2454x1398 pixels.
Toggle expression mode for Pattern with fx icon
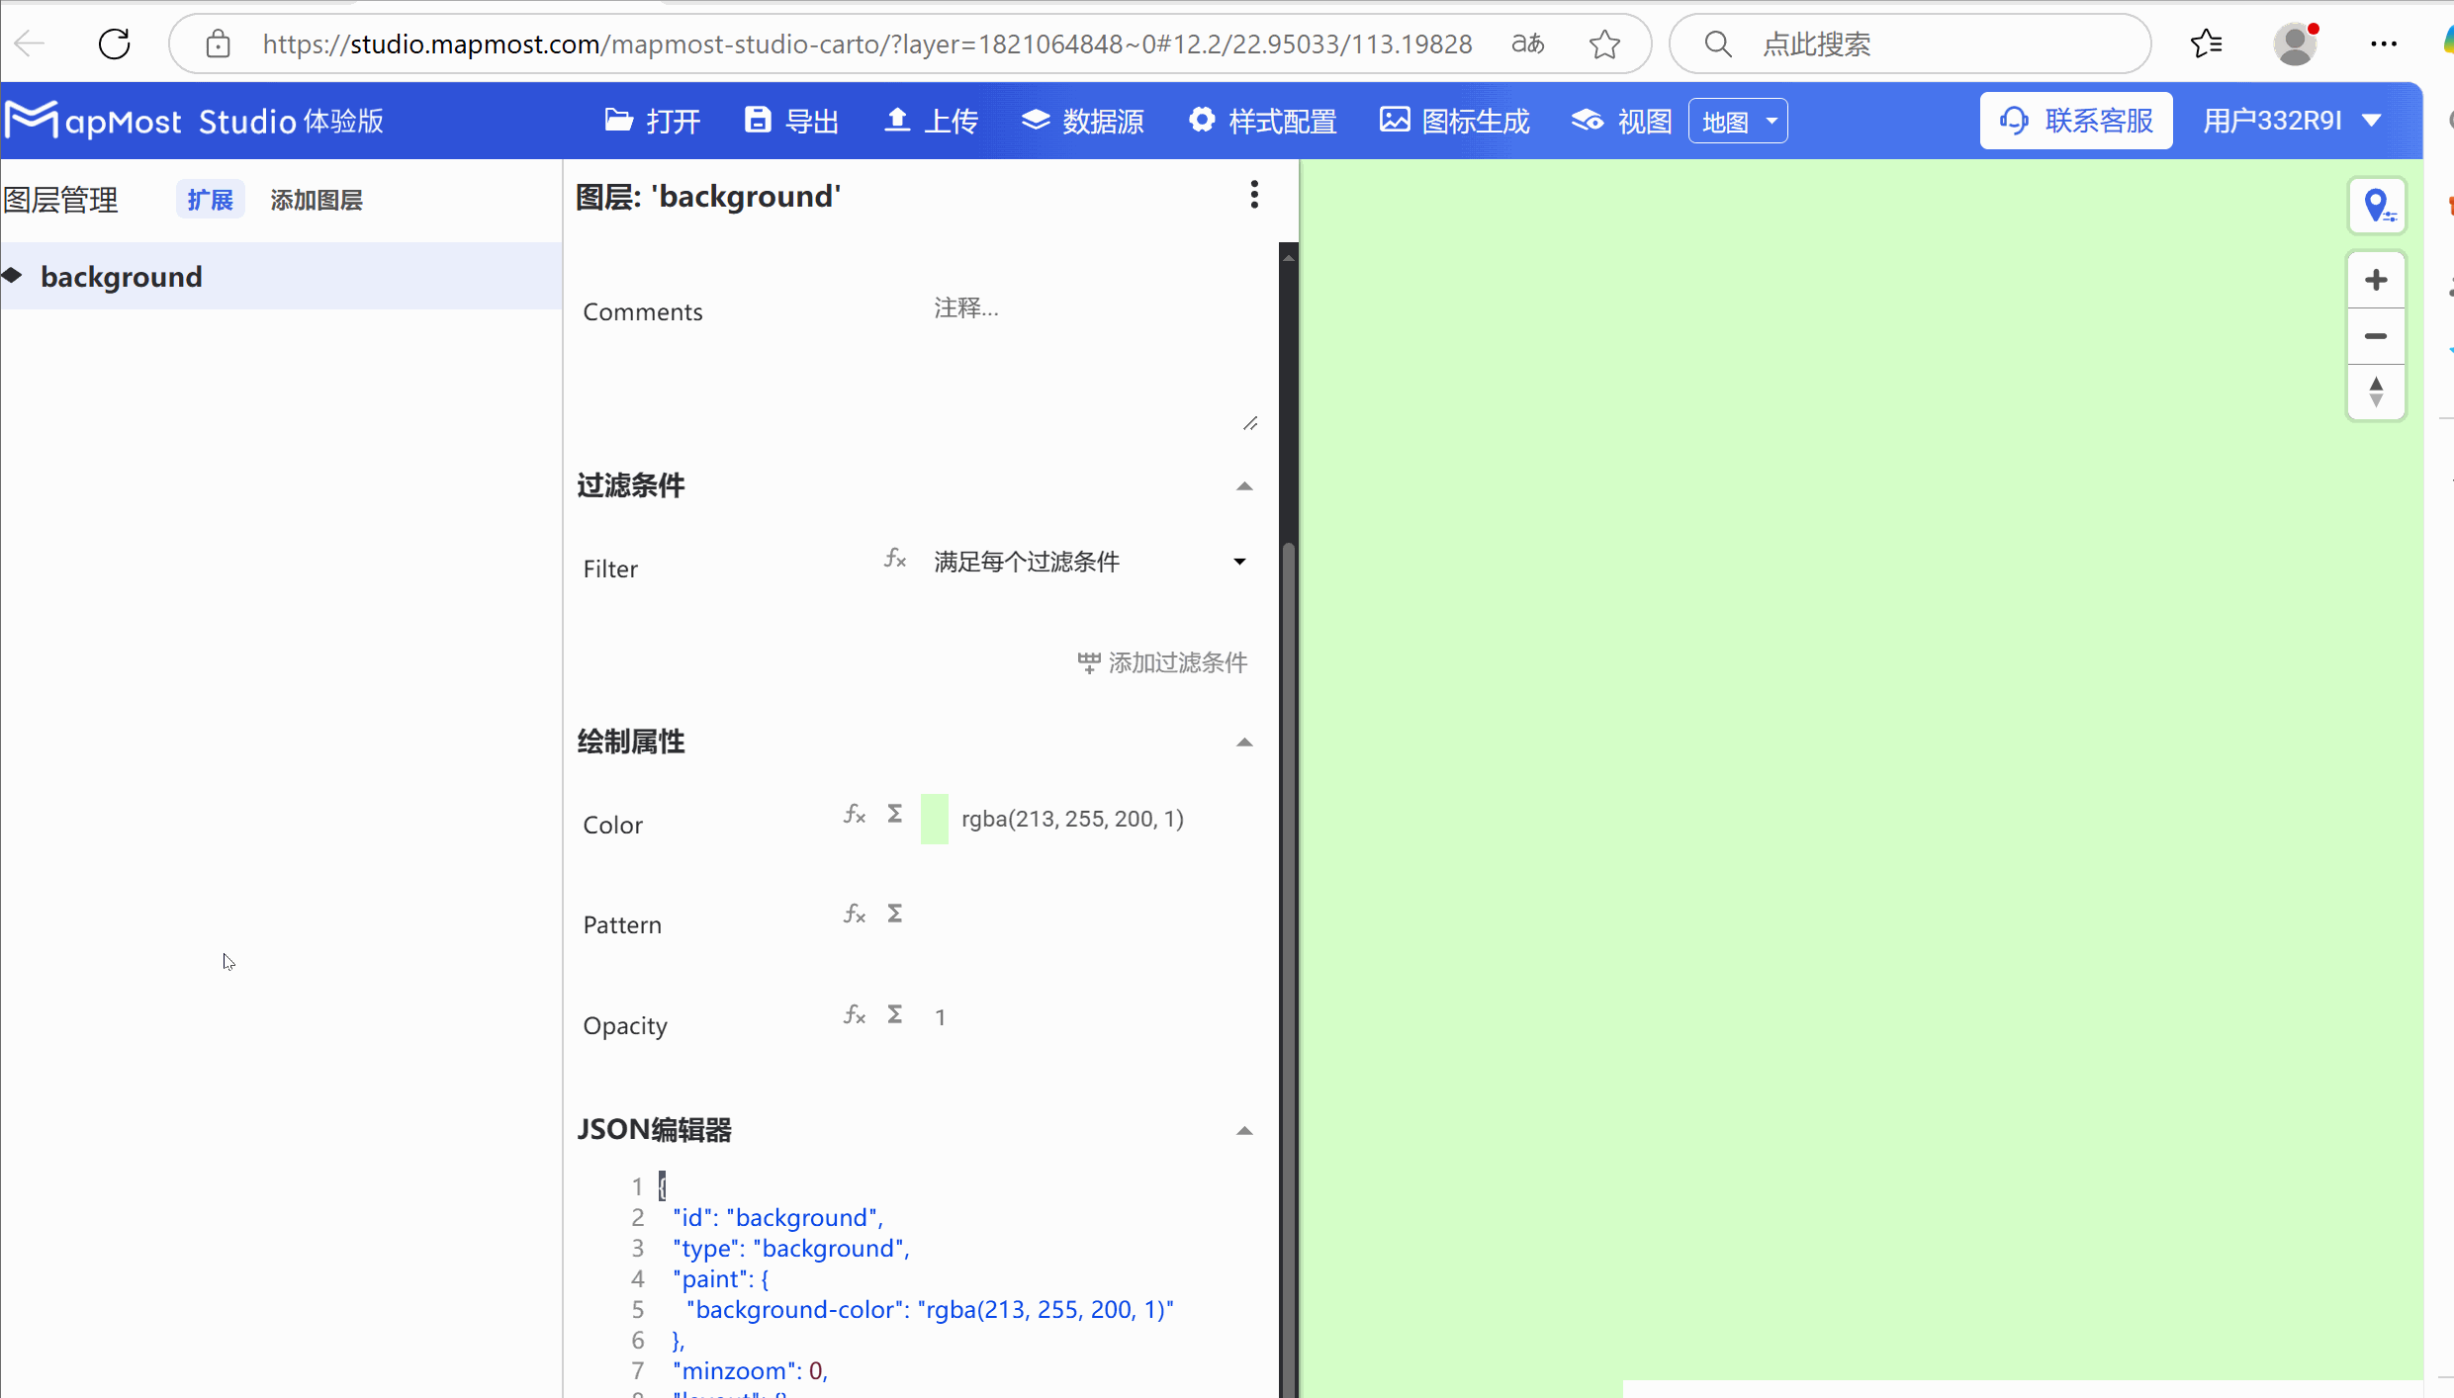point(855,914)
